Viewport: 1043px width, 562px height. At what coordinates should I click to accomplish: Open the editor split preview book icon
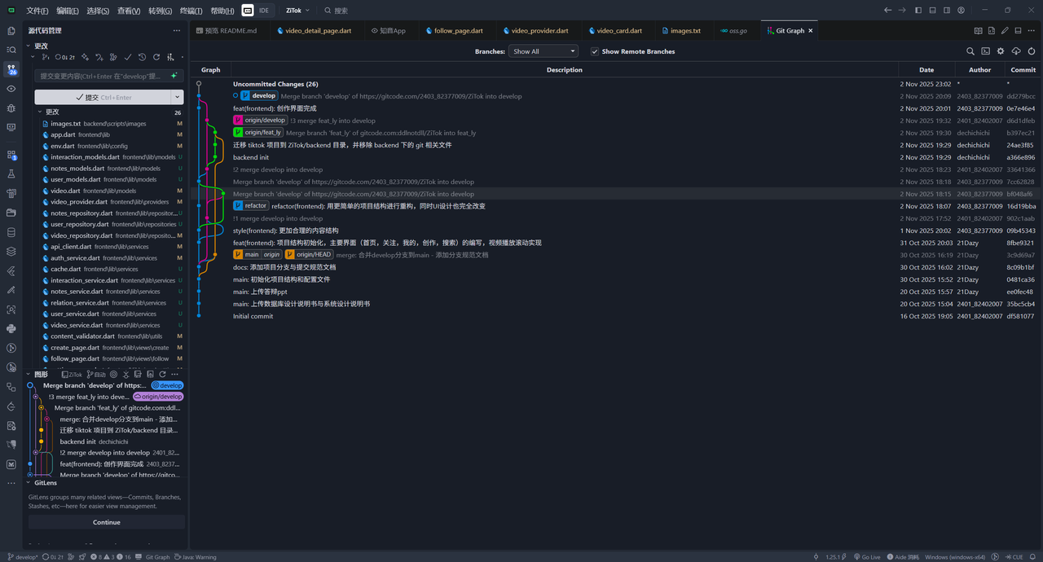[978, 31]
